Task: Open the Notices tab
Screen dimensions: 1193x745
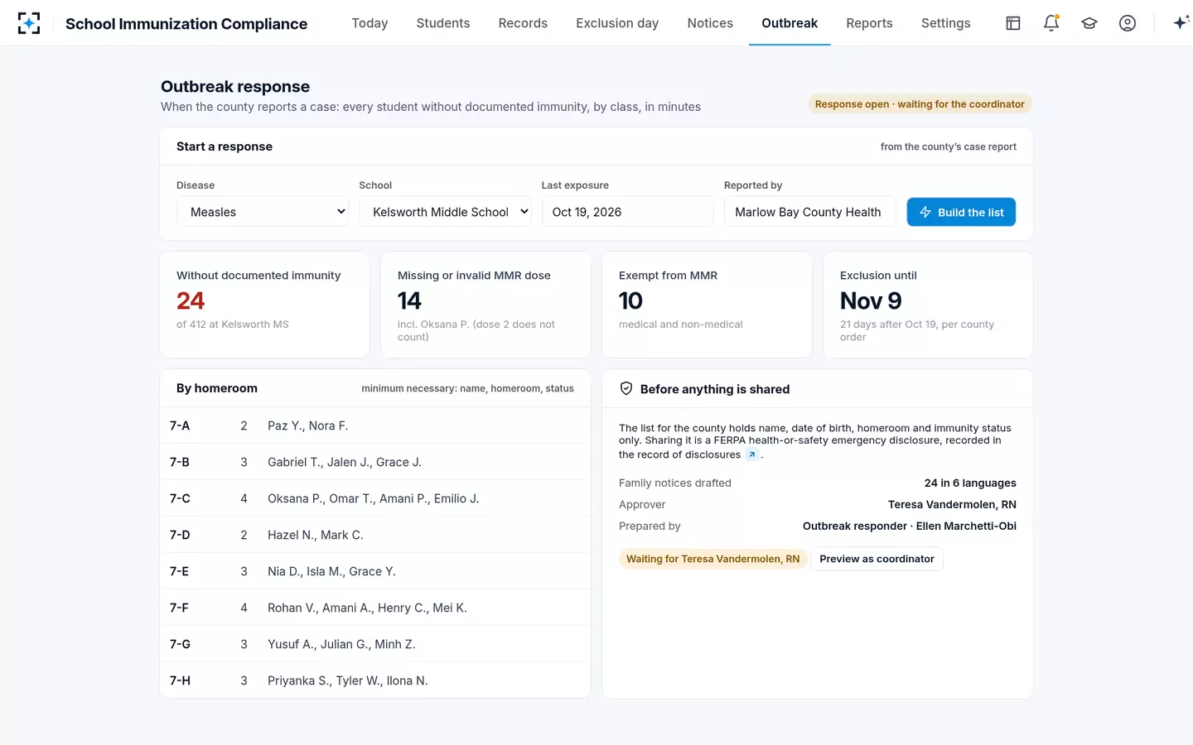Action: tap(710, 23)
